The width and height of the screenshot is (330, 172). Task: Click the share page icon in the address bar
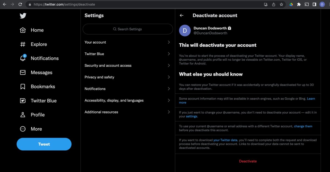tap(274, 4)
